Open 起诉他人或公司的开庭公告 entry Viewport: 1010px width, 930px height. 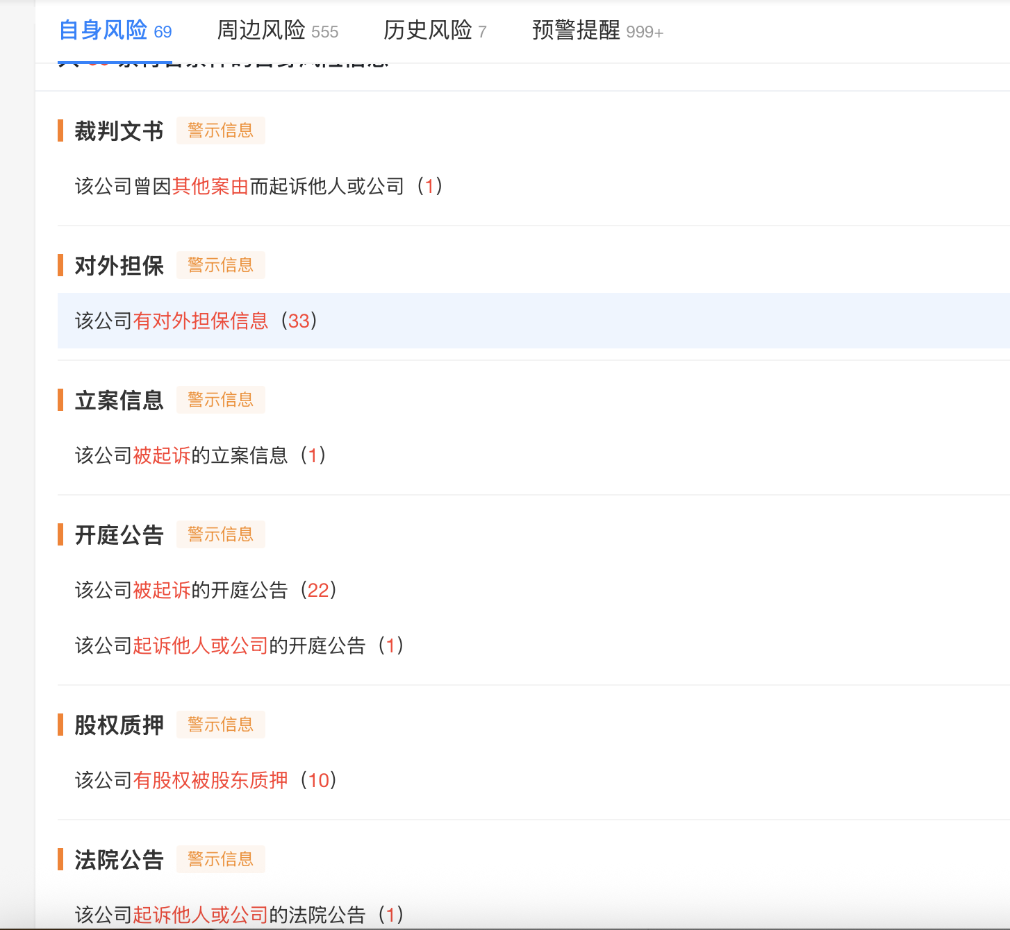point(239,645)
